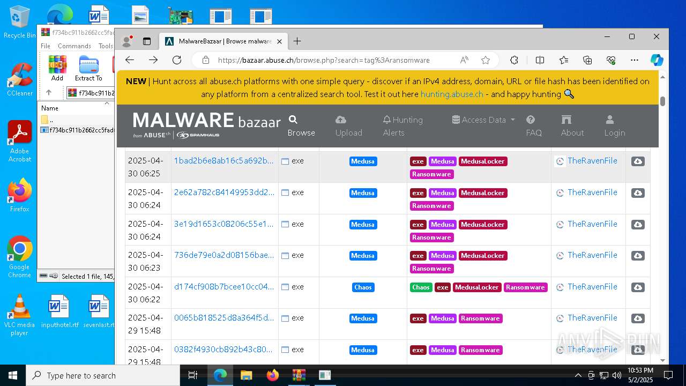Go up one folder in WinRAR
This screenshot has height=386, width=686.
[48, 93]
